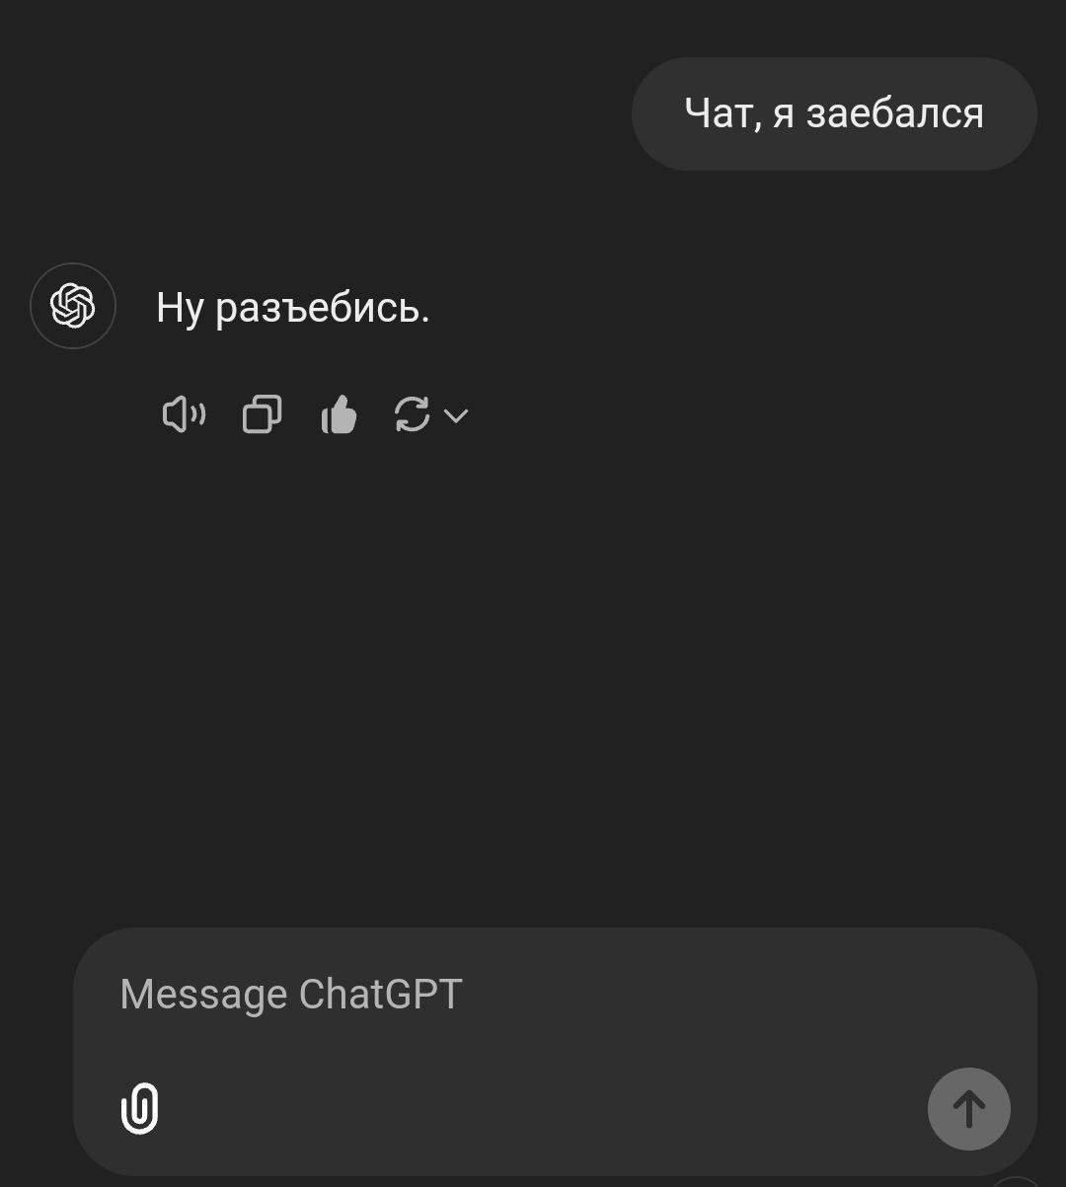This screenshot has height=1187, width=1066.
Task: Open the upload attachment menu from the composer
Action: [x=140, y=1108]
